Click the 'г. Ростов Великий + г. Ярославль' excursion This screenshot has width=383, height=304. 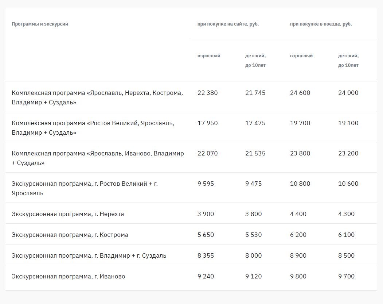click(85, 188)
